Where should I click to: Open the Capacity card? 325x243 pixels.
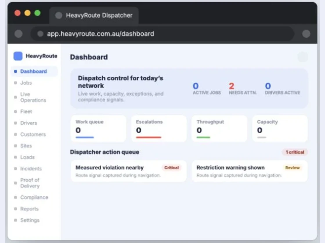pyautogui.click(x=280, y=129)
